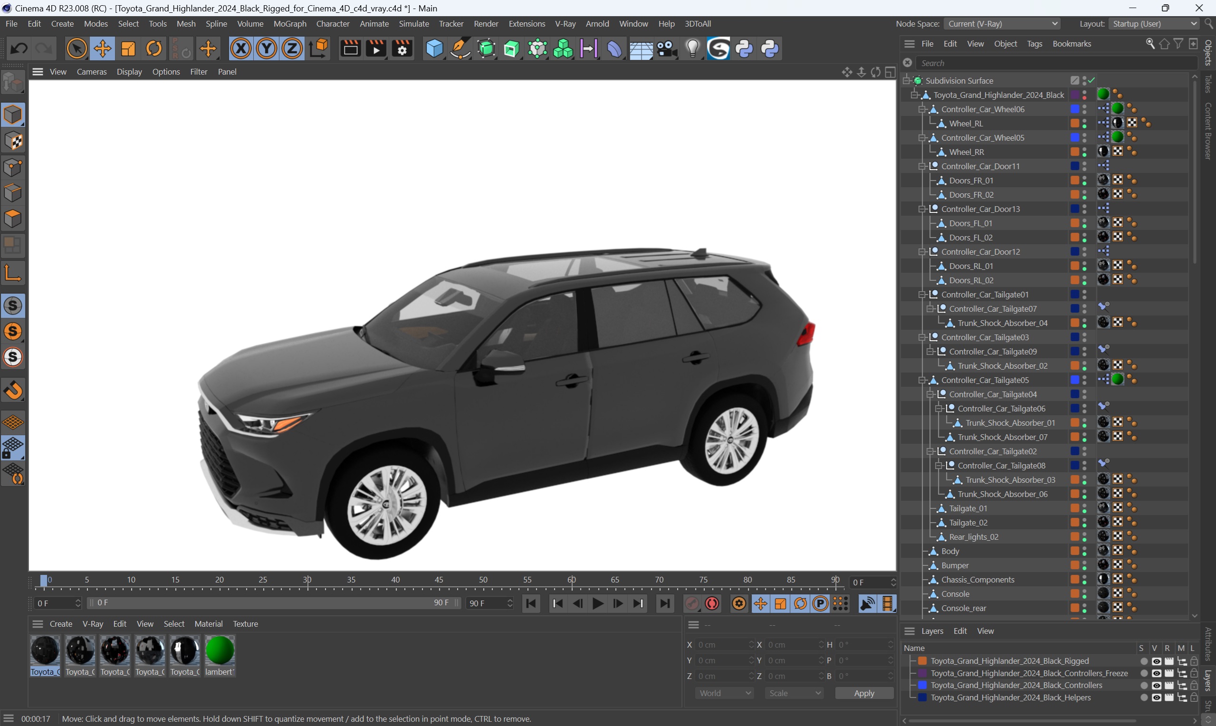The image size is (1216, 726).
Task: Play the animation forwards
Action: pyautogui.click(x=598, y=604)
